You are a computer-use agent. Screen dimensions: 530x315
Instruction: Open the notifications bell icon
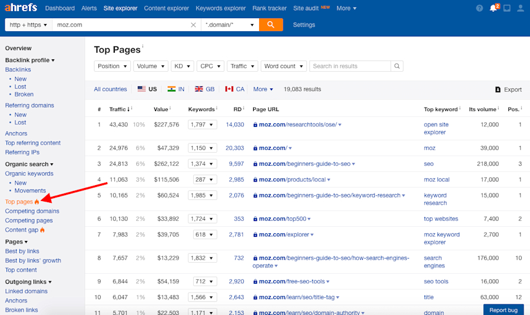tap(494, 8)
